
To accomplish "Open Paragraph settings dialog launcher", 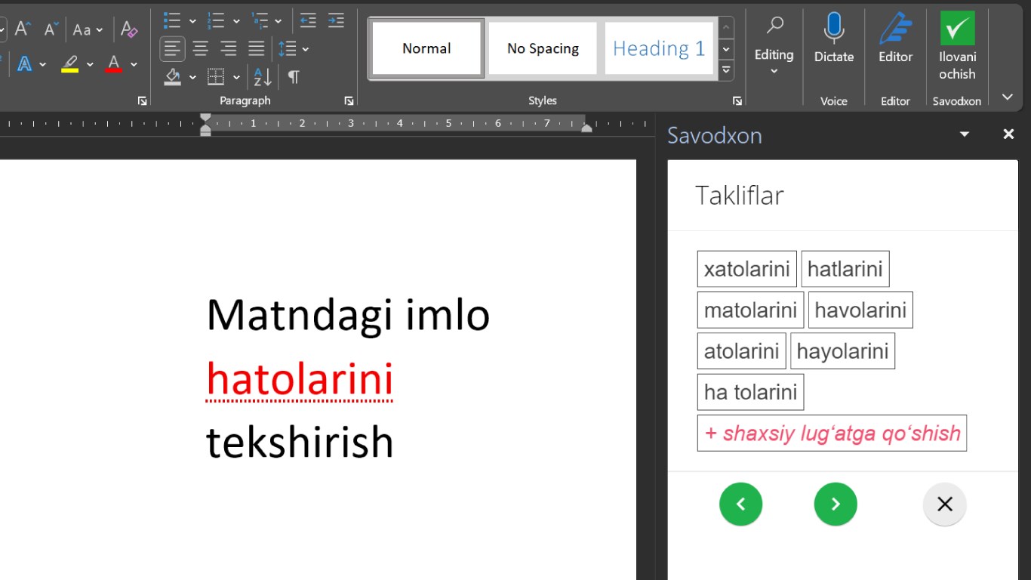I will coord(349,100).
